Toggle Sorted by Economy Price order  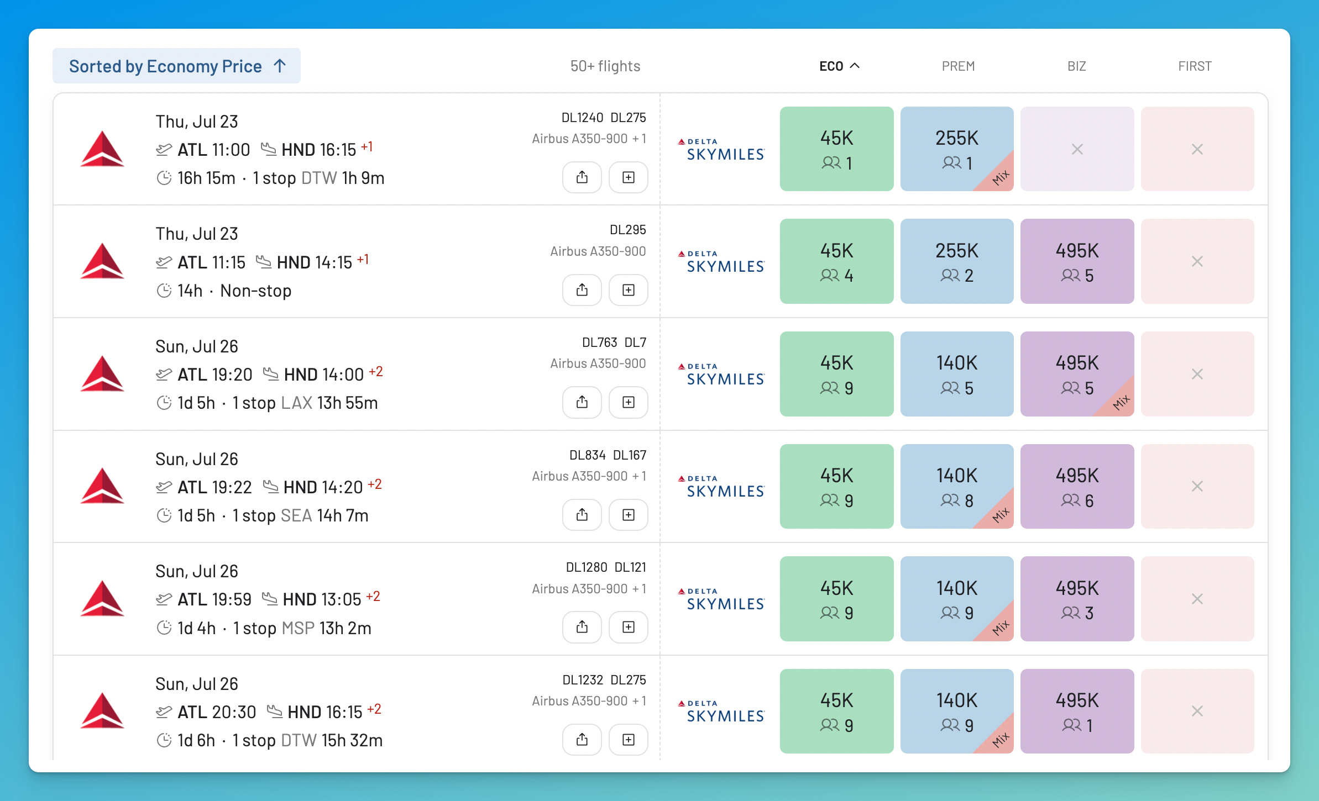176,66
